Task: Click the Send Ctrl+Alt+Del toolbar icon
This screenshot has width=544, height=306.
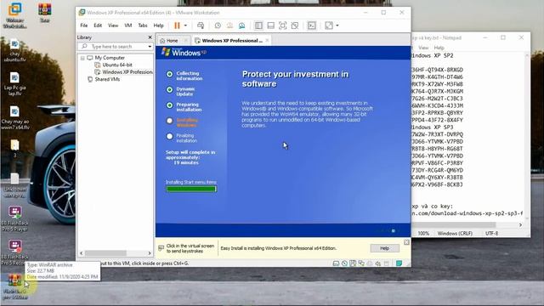Action: click(x=201, y=25)
